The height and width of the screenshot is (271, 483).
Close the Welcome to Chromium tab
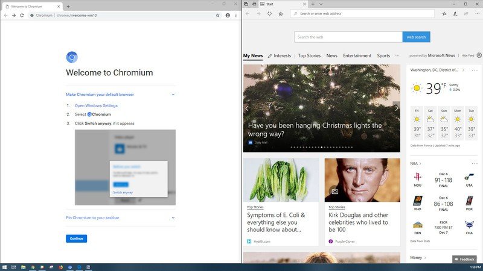point(59,6)
